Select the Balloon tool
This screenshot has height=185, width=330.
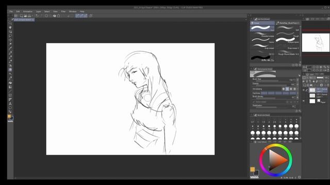pyautogui.click(x=10, y=108)
